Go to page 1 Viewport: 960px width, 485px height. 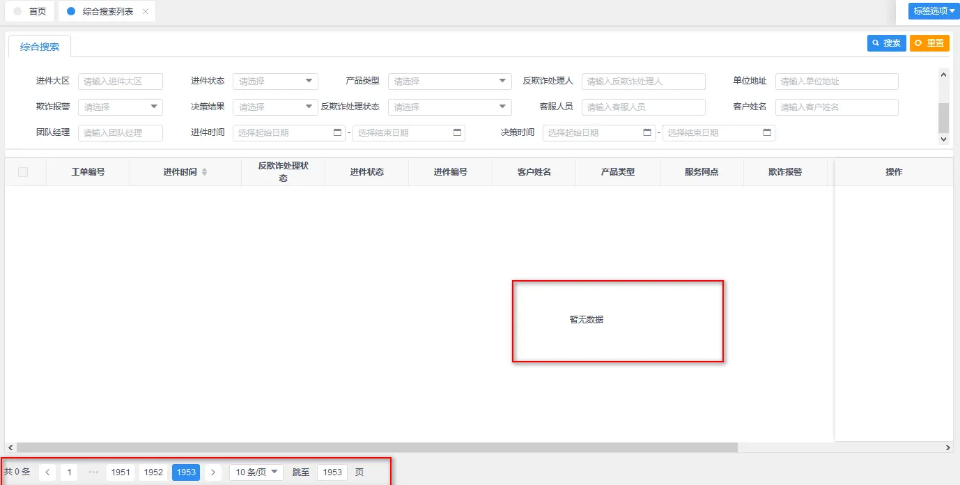pyautogui.click(x=68, y=472)
